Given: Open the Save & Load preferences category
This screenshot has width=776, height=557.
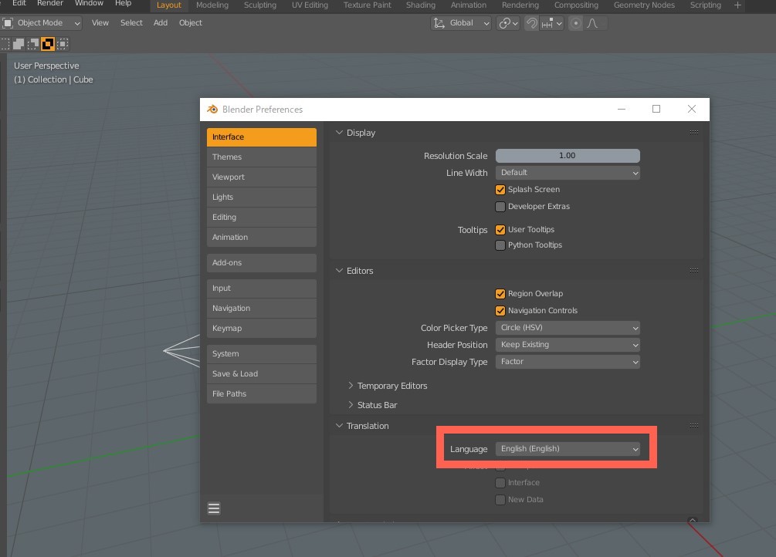Looking at the screenshot, I should 261,374.
